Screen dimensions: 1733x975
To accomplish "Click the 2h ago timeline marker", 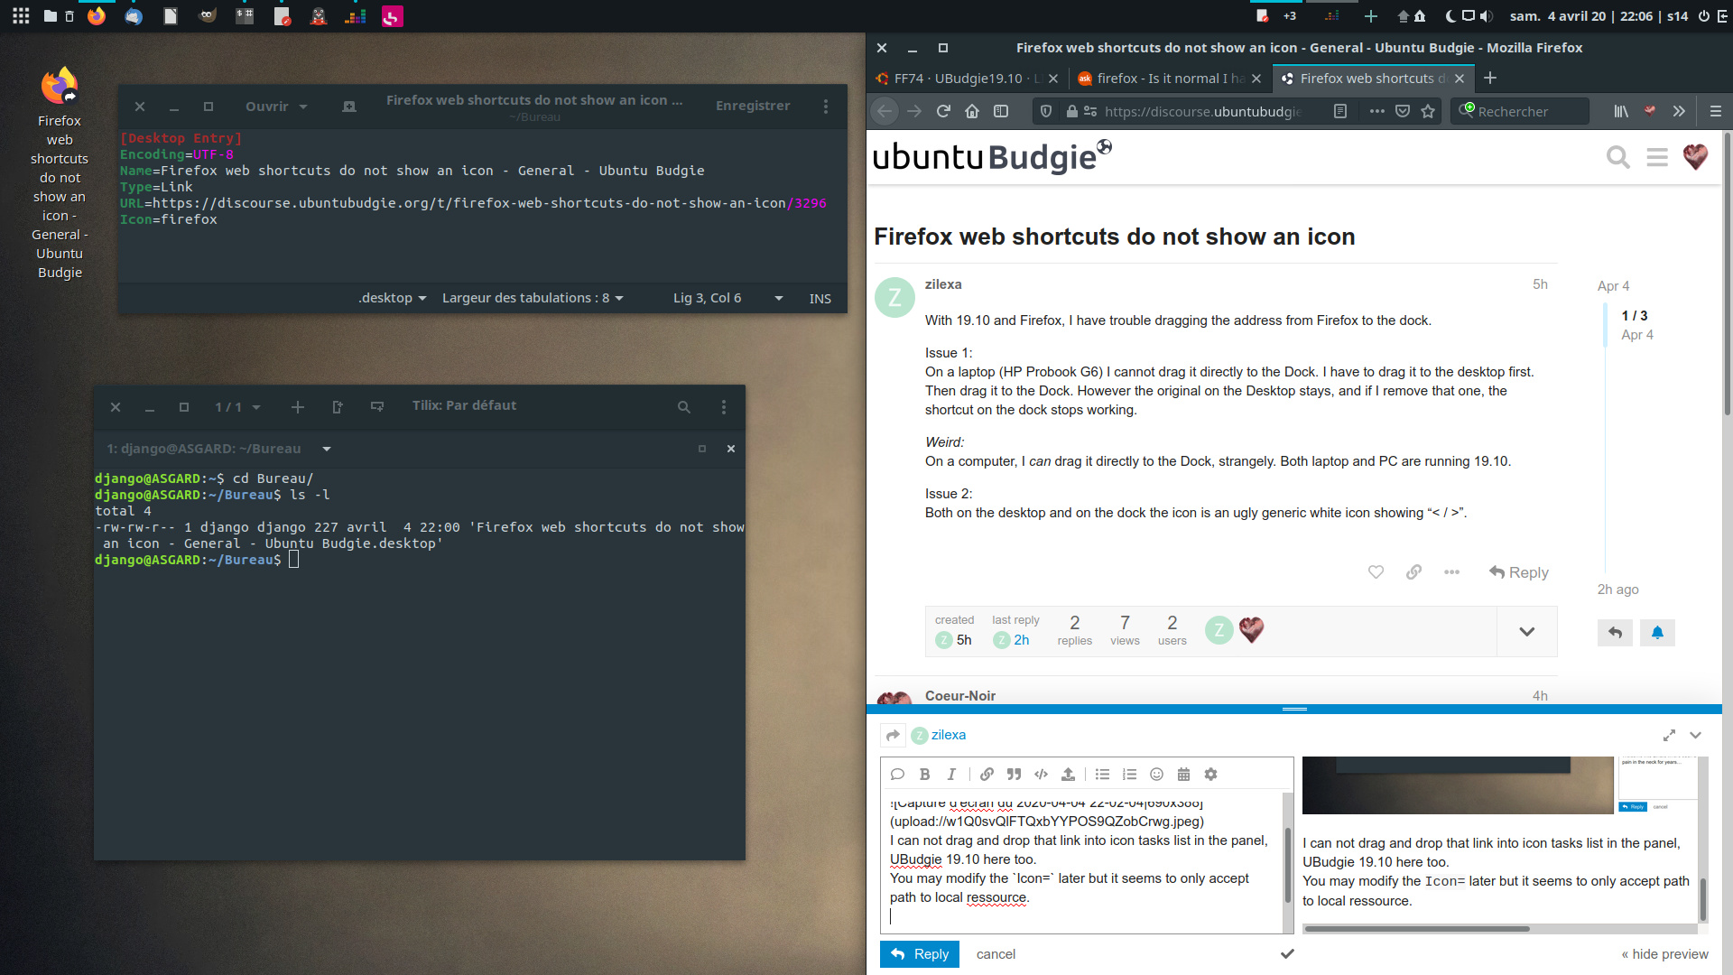I will pos(1617,590).
